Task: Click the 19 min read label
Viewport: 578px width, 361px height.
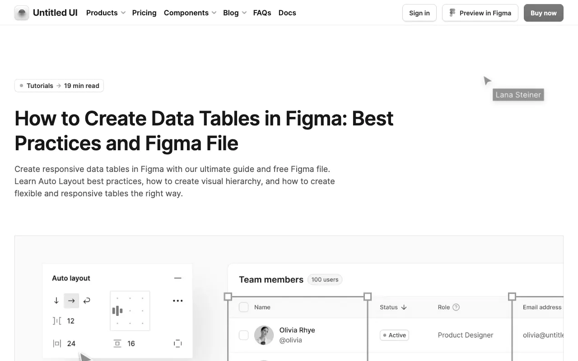Action: click(82, 86)
